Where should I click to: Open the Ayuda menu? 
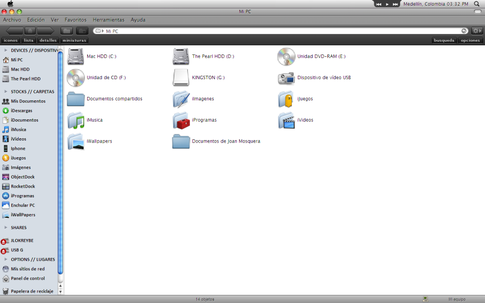tap(138, 20)
